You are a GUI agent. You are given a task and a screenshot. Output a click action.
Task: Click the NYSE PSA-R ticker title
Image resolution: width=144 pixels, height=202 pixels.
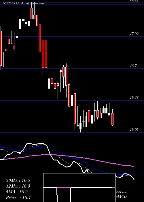pyautogui.click(x=11, y=3)
